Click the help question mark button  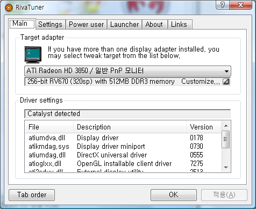coord(223,5)
